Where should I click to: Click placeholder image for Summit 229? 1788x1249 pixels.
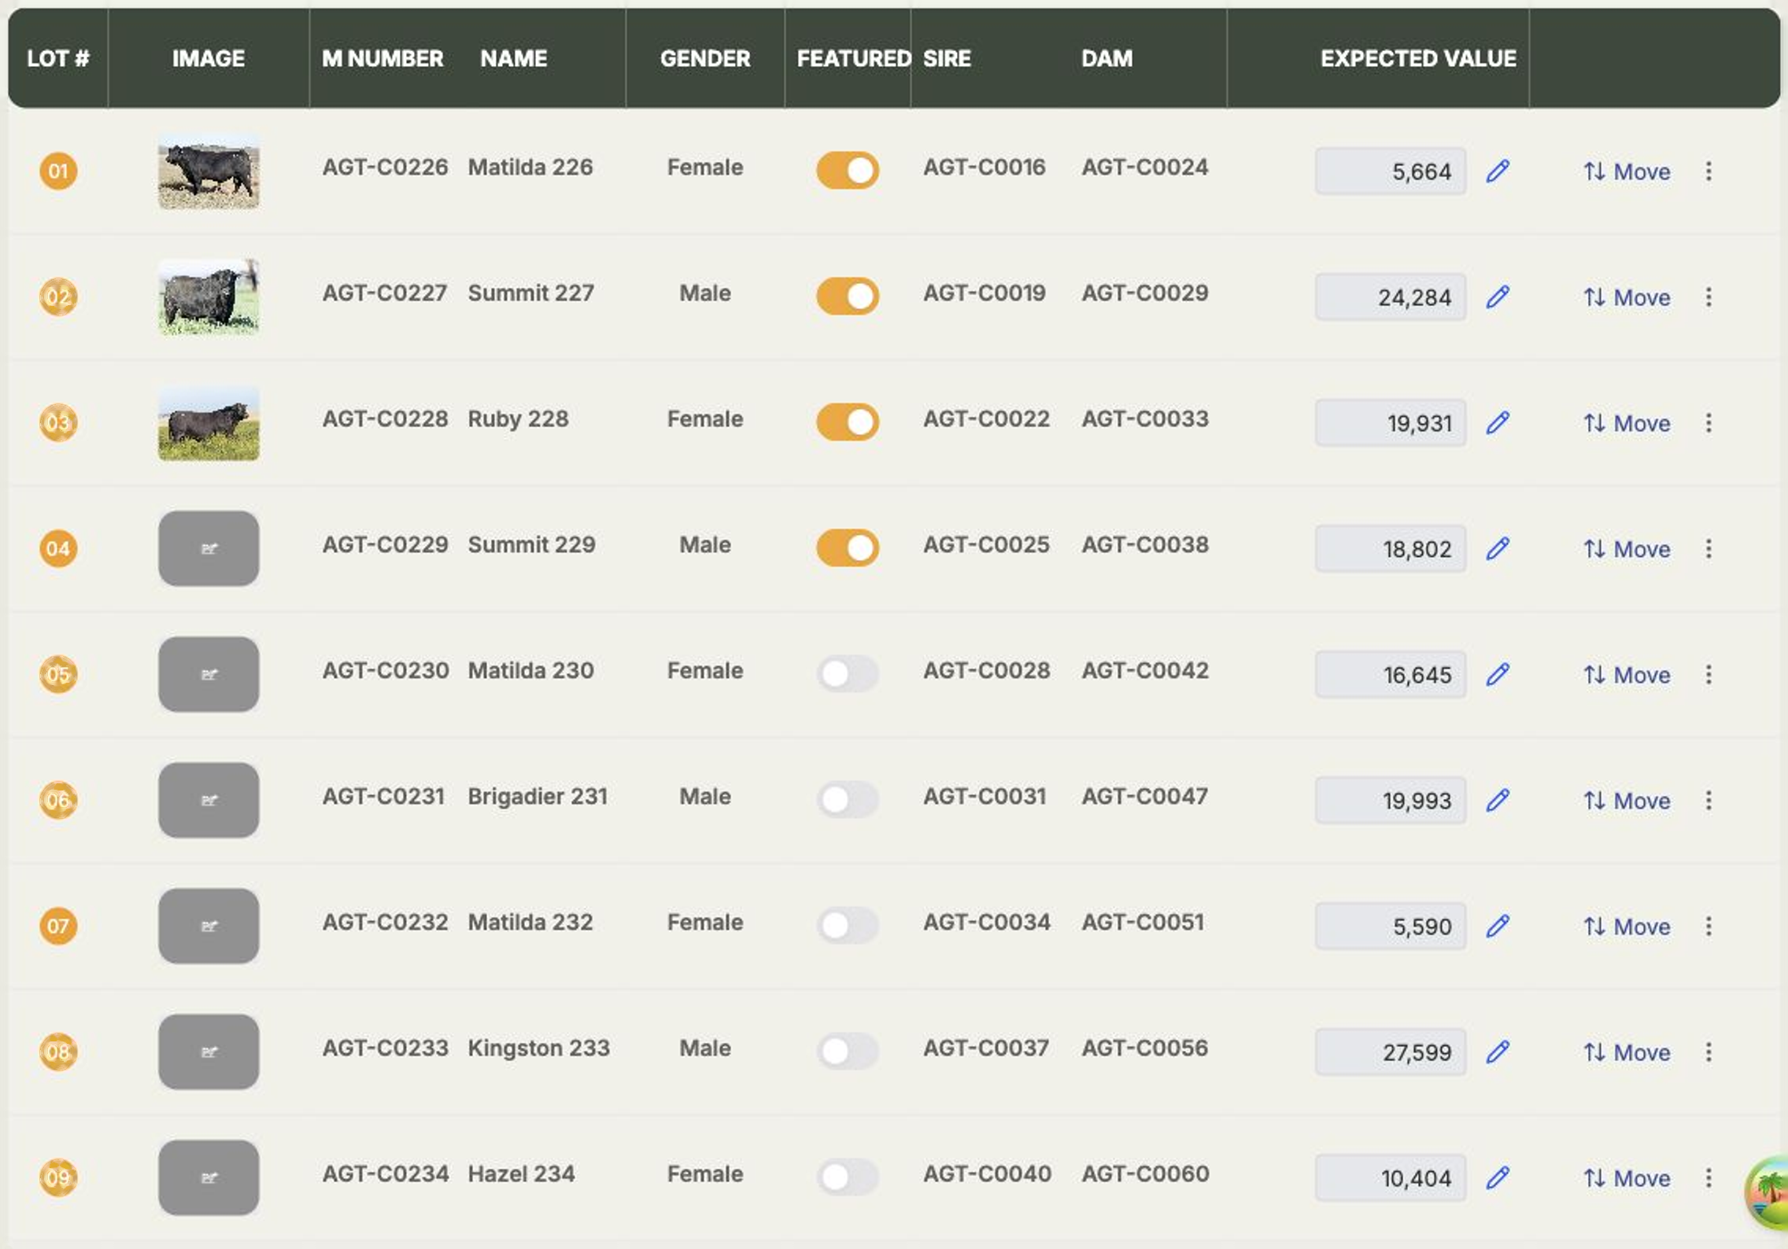pos(209,548)
